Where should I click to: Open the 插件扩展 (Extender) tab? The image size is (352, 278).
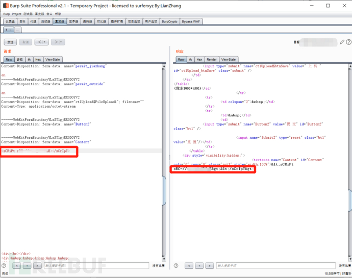pyautogui.click(x=117, y=21)
